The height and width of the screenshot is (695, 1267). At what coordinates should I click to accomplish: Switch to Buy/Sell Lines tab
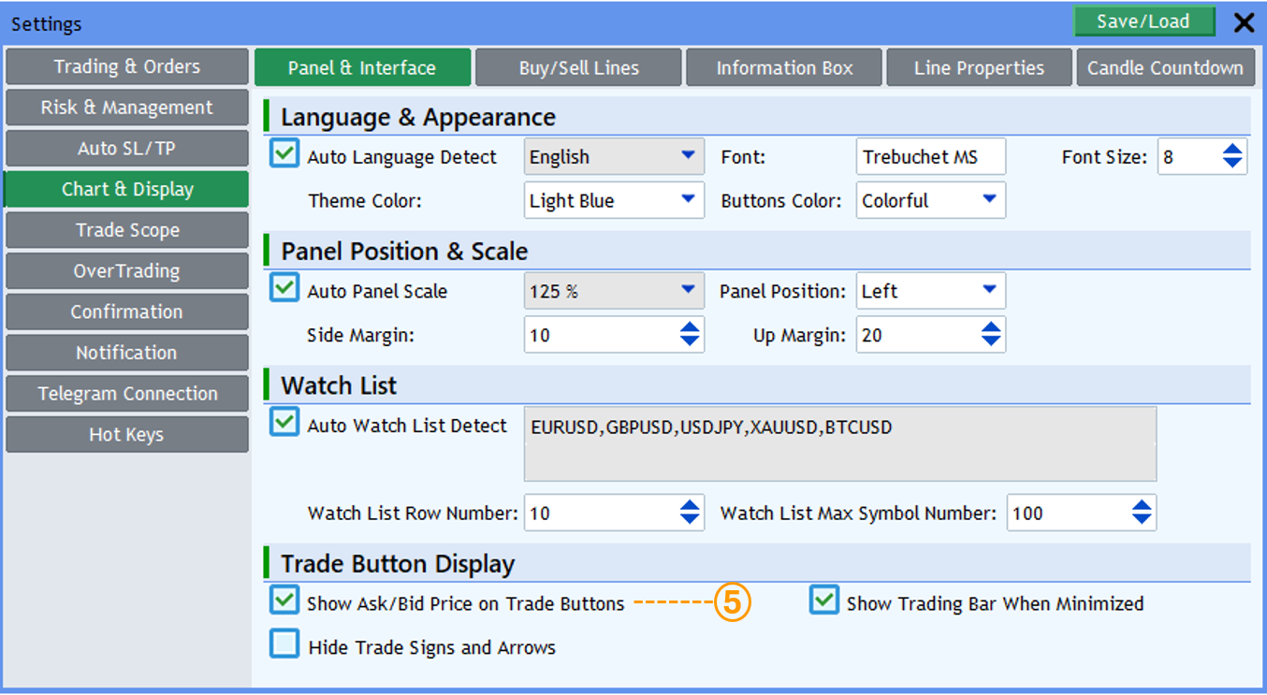point(578,67)
